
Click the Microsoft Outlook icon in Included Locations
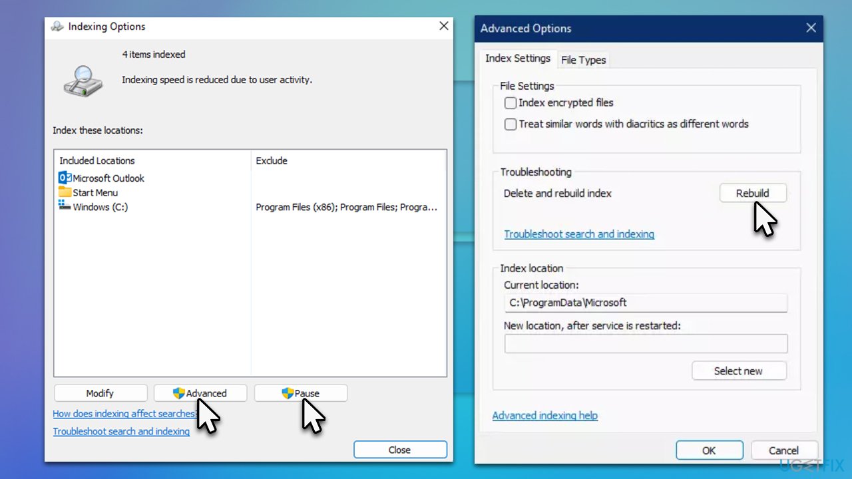point(65,178)
